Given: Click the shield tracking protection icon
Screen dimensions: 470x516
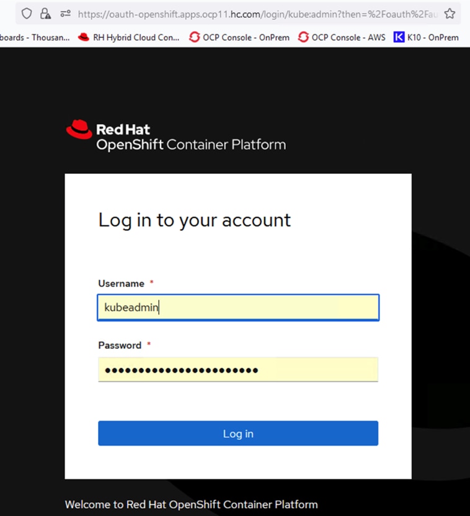Looking at the screenshot, I should coord(27,14).
